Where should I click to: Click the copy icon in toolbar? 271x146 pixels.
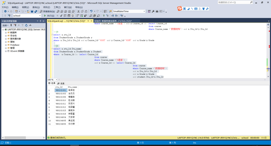tap(82, 11)
